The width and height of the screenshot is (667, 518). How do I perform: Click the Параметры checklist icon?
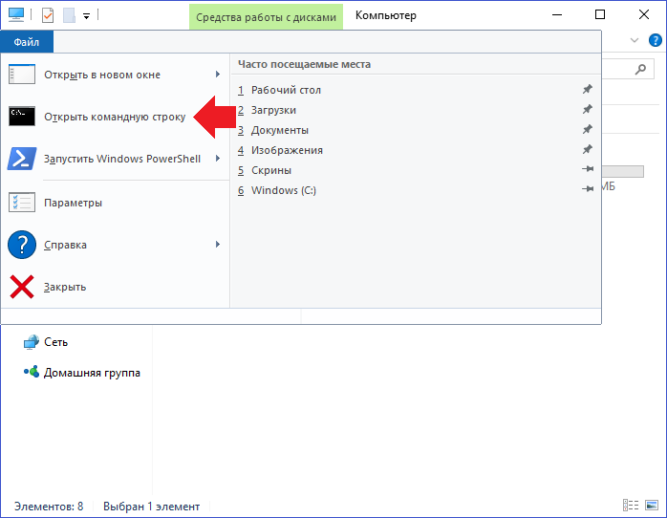tap(22, 203)
